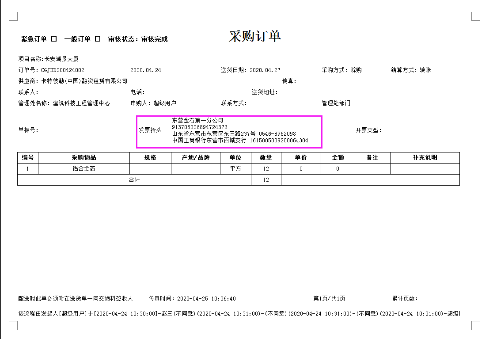Select quantity value 12 in the table
493x339 pixels.
click(266, 168)
